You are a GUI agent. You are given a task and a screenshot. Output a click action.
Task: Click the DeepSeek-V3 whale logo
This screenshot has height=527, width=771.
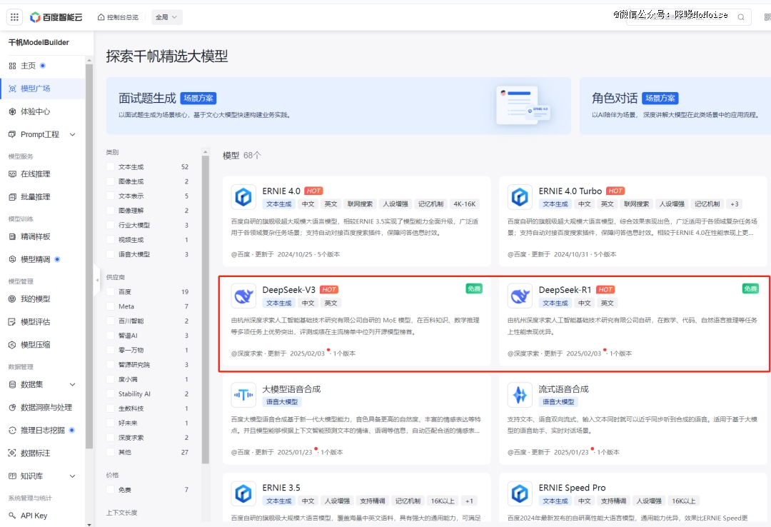pos(243,296)
